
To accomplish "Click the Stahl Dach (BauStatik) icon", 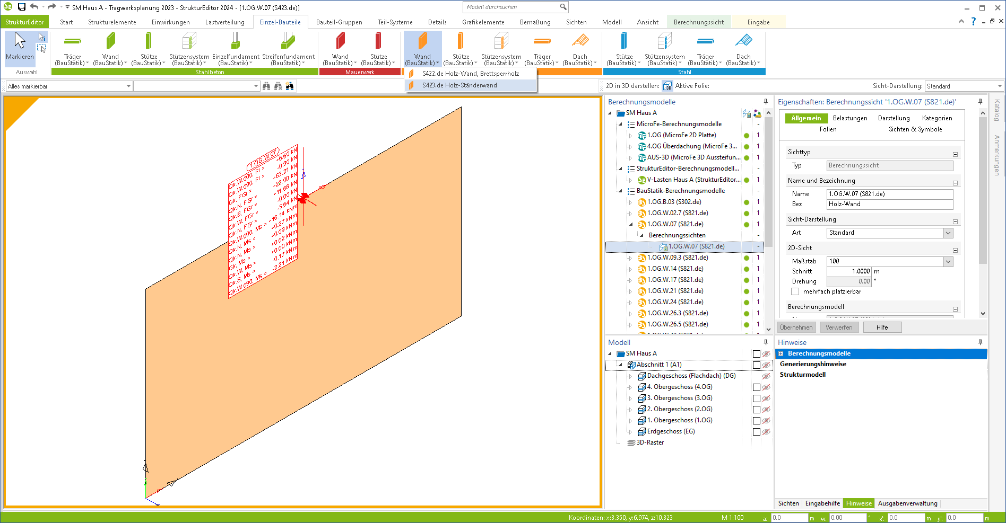I will pos(743,42).
